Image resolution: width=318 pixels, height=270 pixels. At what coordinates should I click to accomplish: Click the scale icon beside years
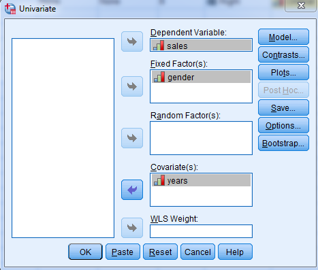point(159,180)
